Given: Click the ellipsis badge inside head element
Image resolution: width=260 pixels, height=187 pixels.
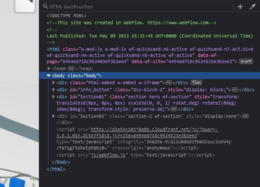Looking at the screenshot, I should coord(71,68).
